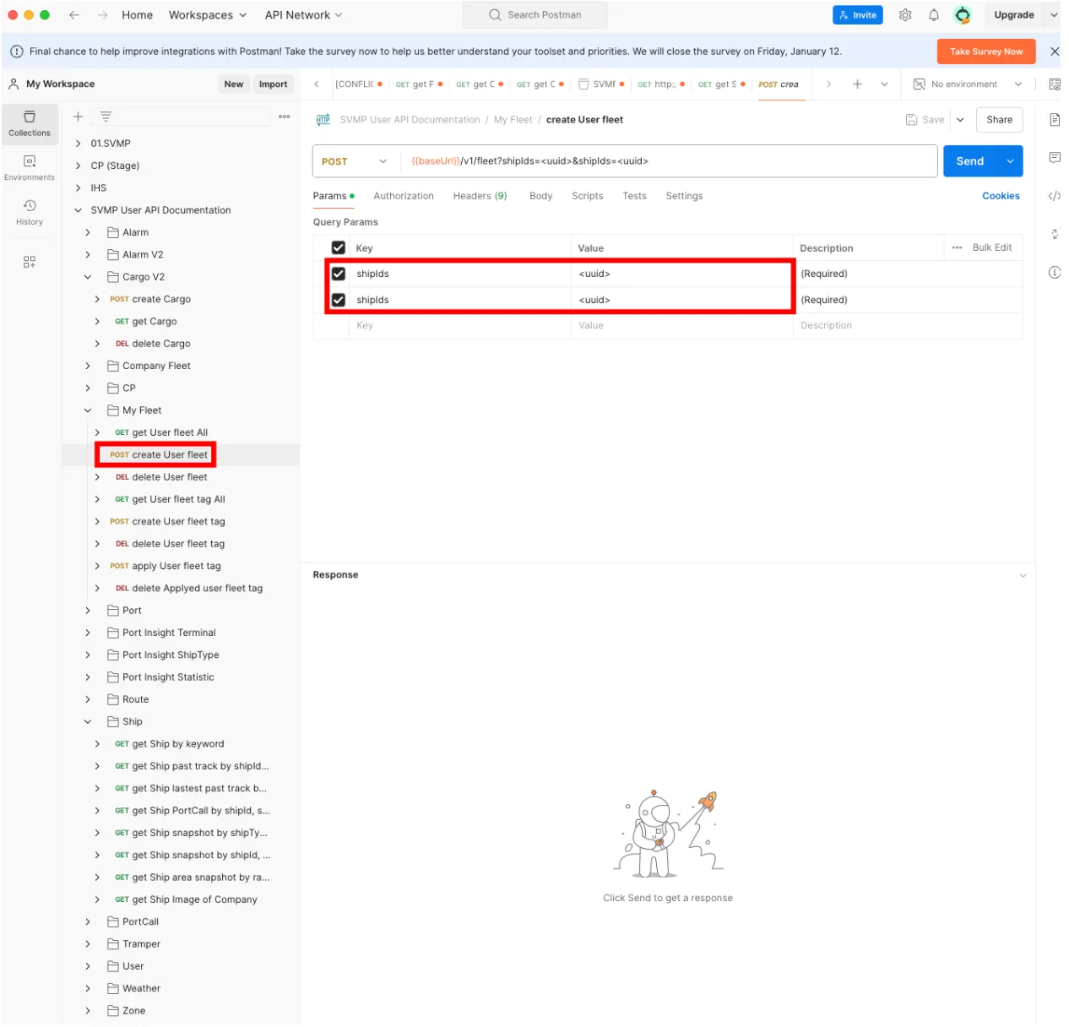1069x1027 pixels.
Task: Click the Bulk Edit link
Action: (x=991, y=247)
